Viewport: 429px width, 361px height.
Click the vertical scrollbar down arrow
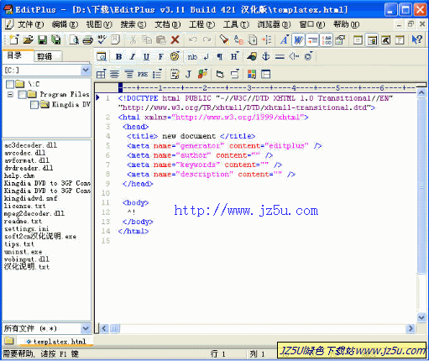[x=421, y=317]
